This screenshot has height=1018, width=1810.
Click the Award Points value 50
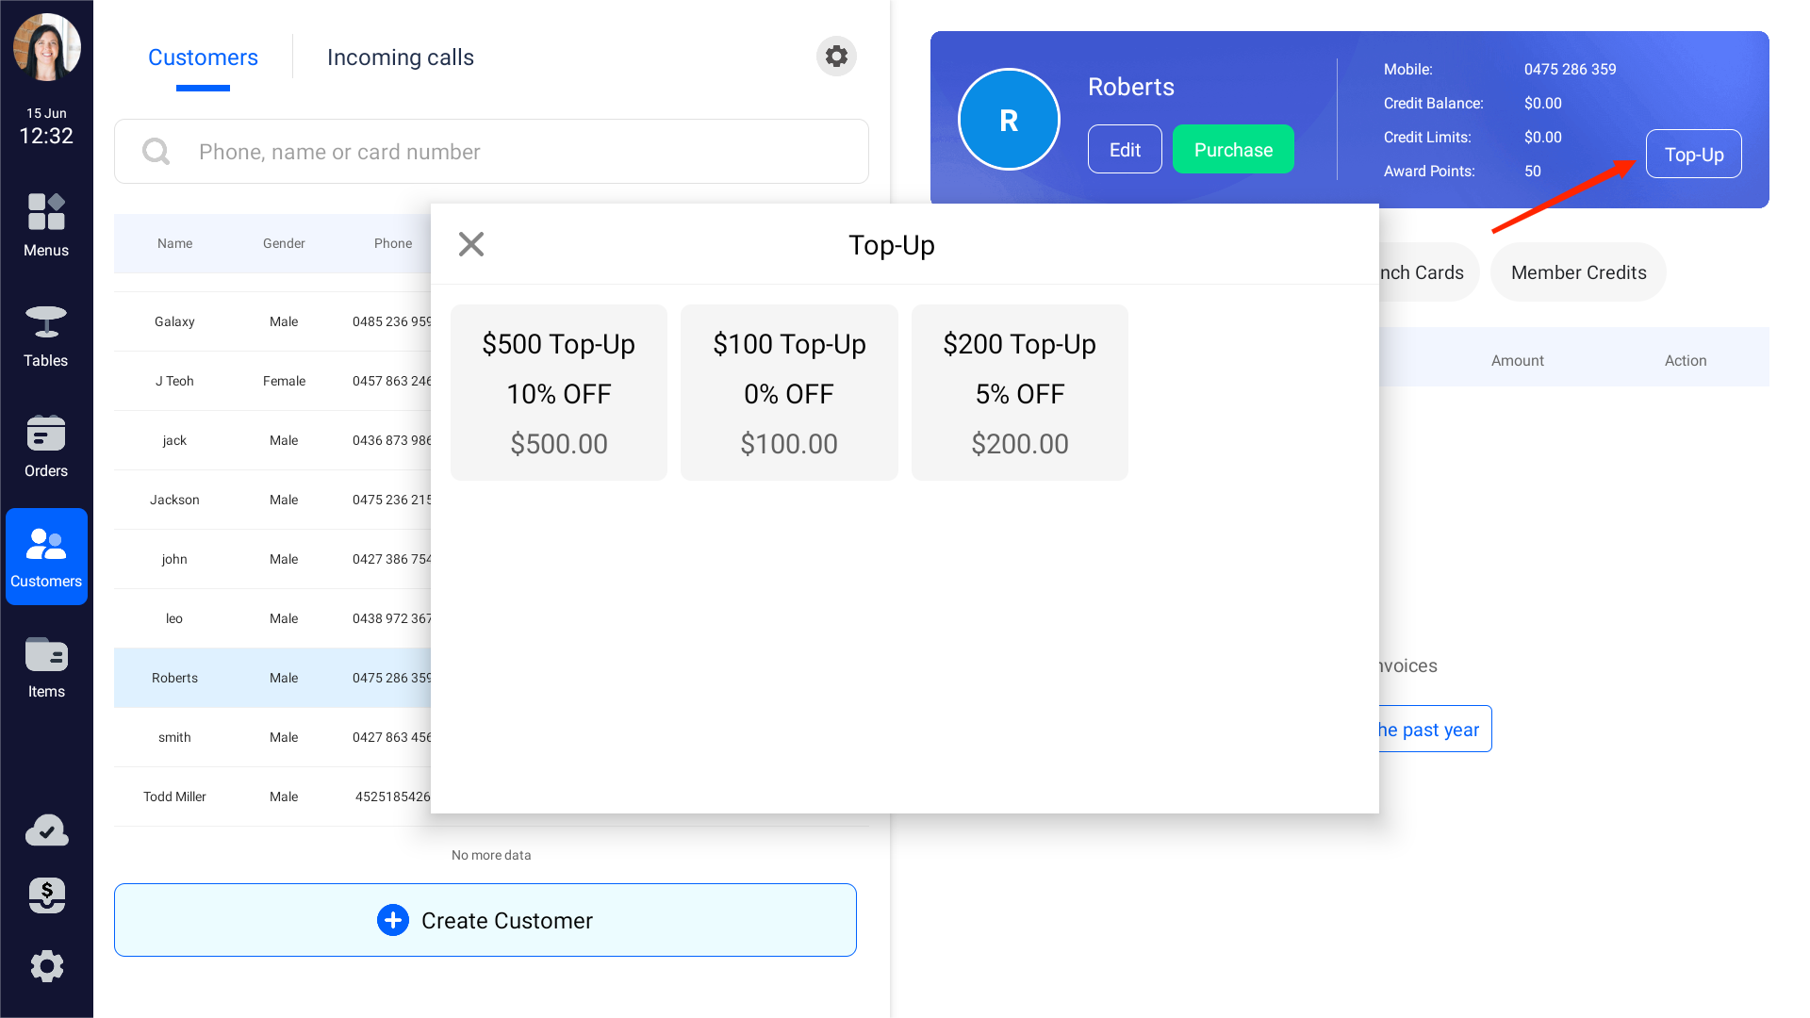(x=1533, y=171)
